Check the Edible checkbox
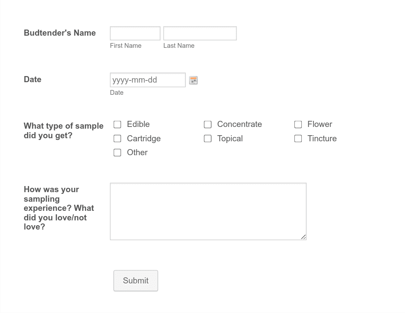 118,125
